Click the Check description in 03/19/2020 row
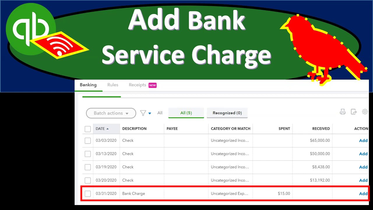The width and height of the screenshot is (373, 210). click(x=128, y=167)
